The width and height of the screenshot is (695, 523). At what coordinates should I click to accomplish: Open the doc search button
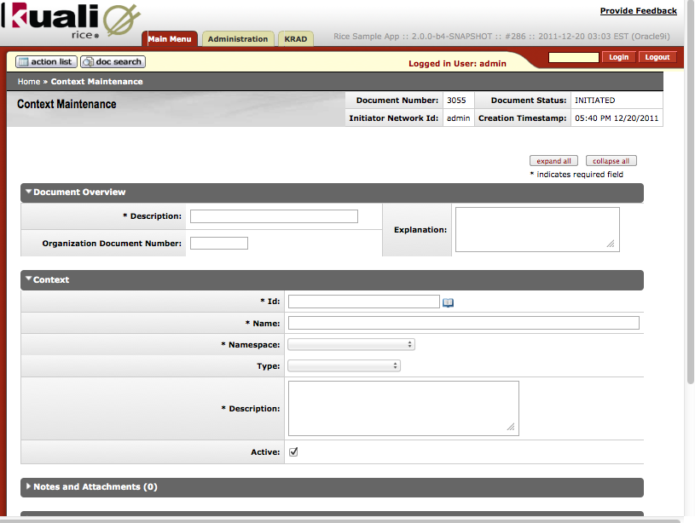(x=113, y=62)
